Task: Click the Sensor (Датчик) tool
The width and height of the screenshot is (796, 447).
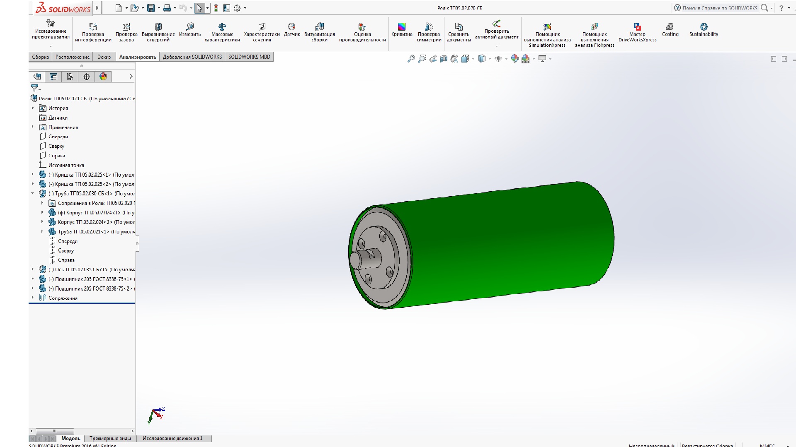Action: tap(292, 30)
